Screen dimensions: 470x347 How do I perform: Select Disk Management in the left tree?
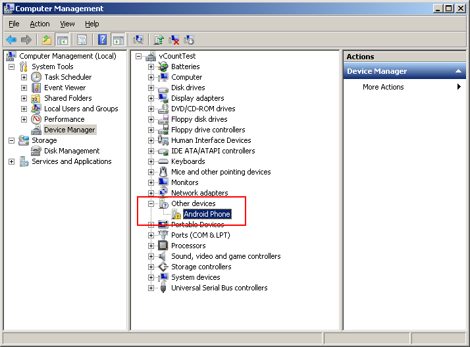click(x=72, y=151)
